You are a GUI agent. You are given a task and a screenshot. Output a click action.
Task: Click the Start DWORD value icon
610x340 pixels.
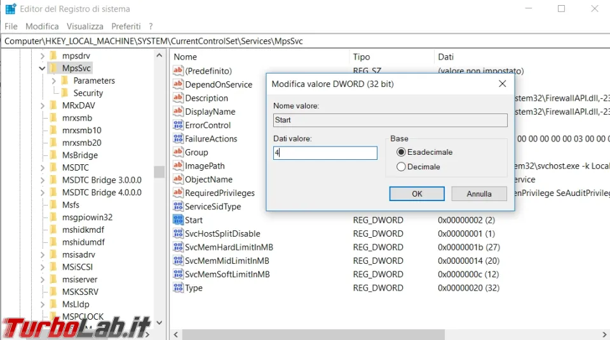click(x=179, y=220)
